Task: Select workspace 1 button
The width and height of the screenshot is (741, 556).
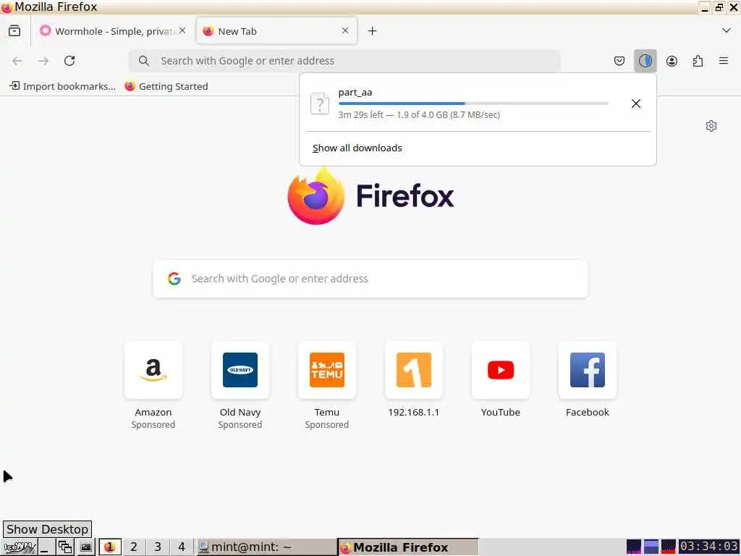Action: click(110, 547)
